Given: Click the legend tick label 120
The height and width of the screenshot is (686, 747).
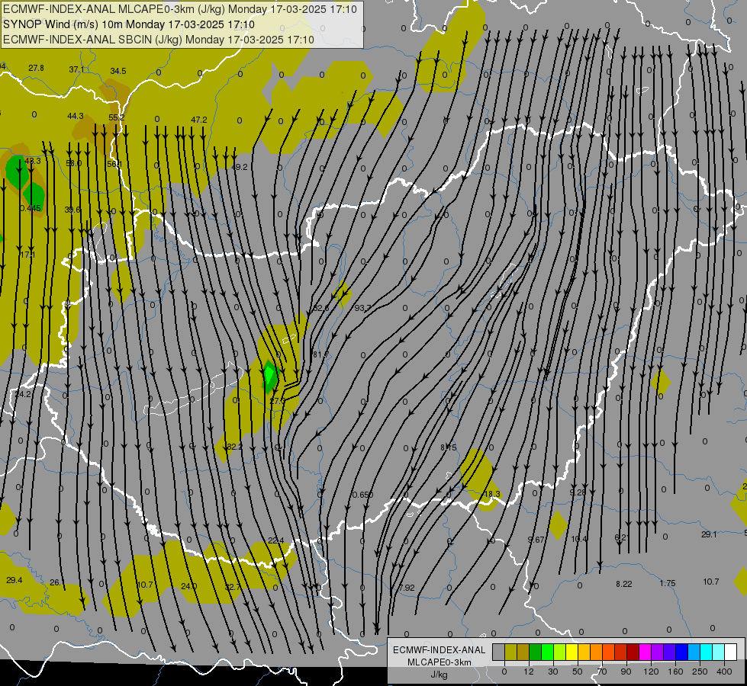Looking at the screenshot, I should 652,672.
